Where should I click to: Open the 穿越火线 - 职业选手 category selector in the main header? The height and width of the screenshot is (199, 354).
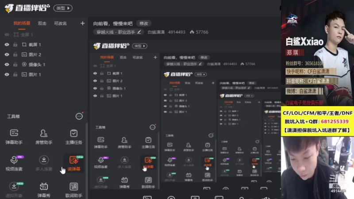click(119, 32)
